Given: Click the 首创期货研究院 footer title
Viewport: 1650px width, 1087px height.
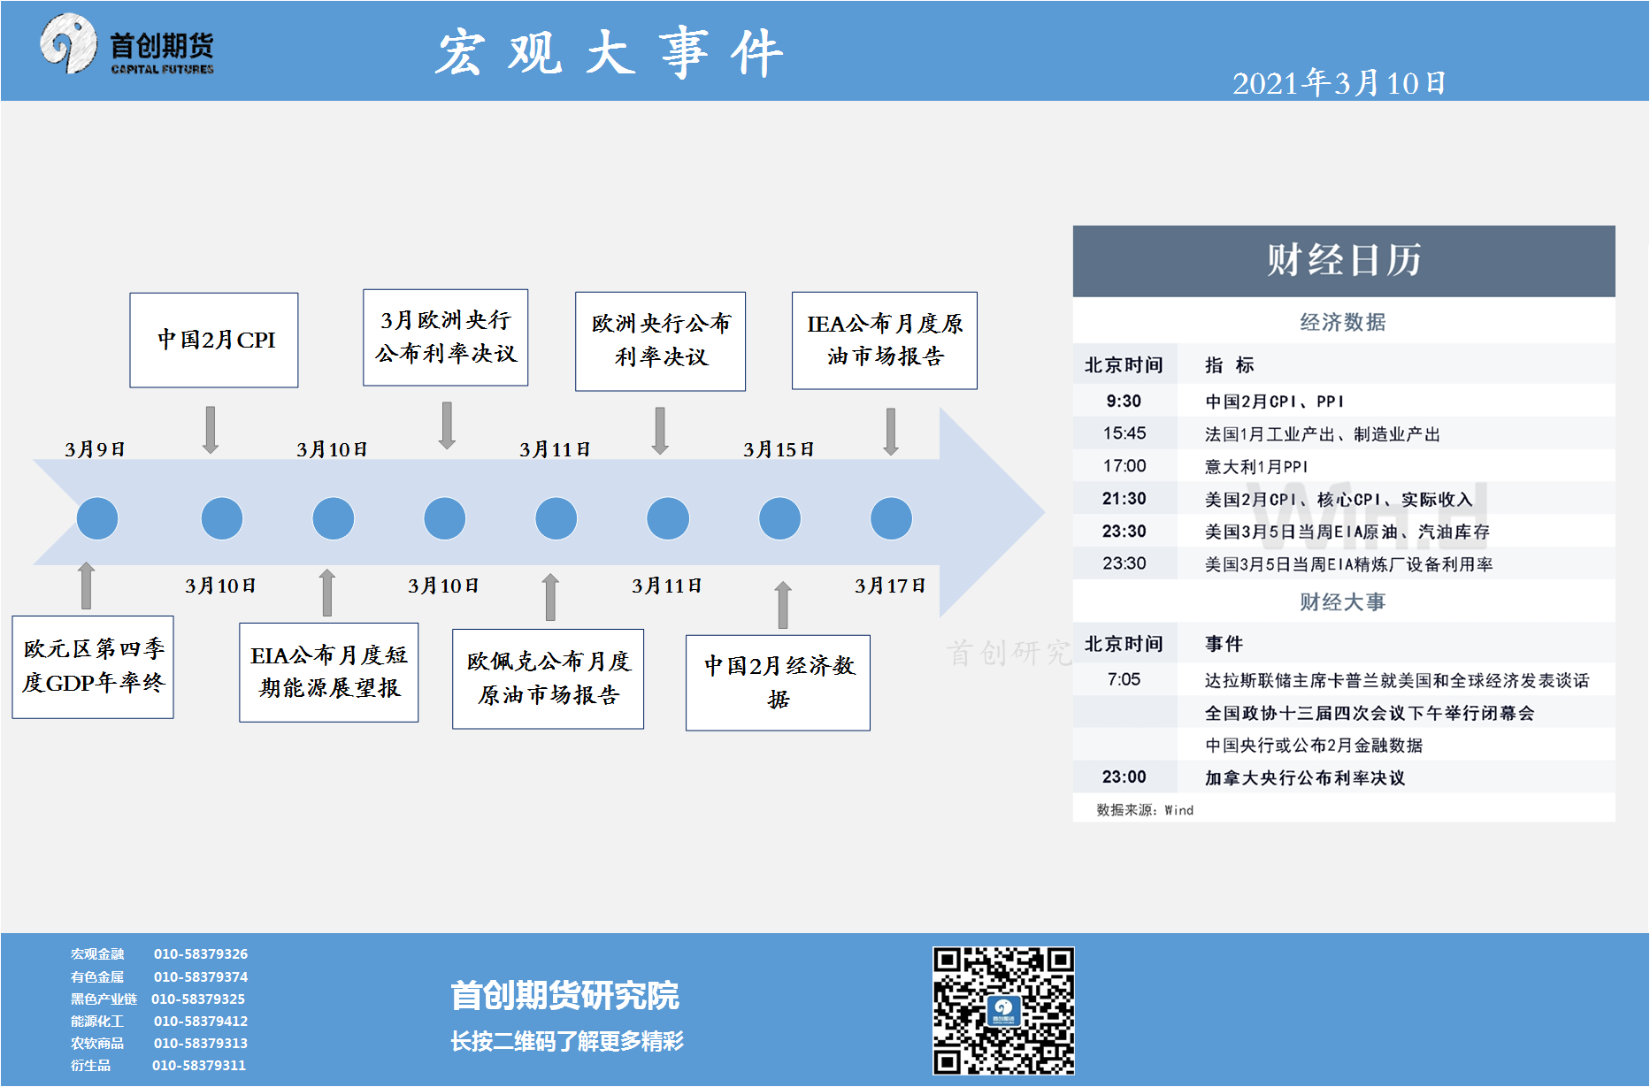Looking at the screenshot, I should [x=564, y=996].
